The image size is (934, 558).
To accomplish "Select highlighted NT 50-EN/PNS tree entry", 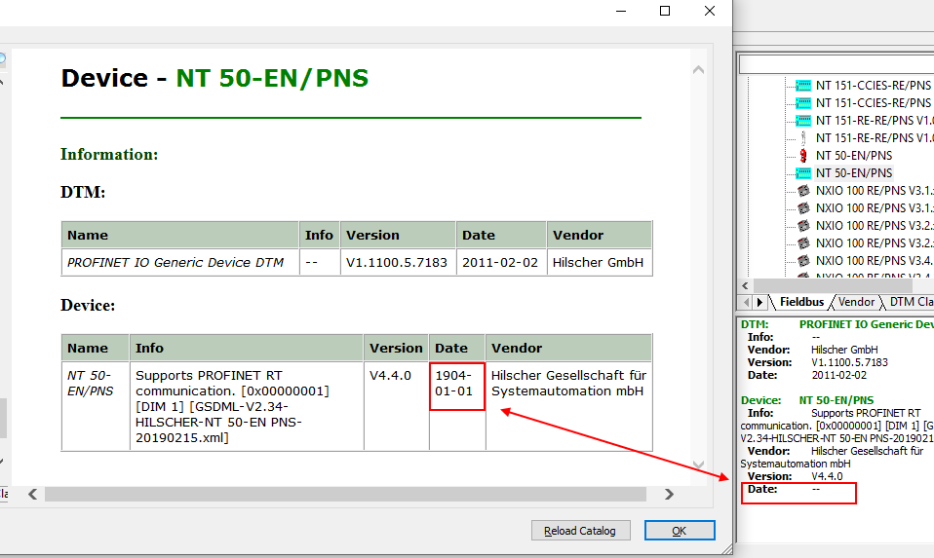I will point(854,173).
